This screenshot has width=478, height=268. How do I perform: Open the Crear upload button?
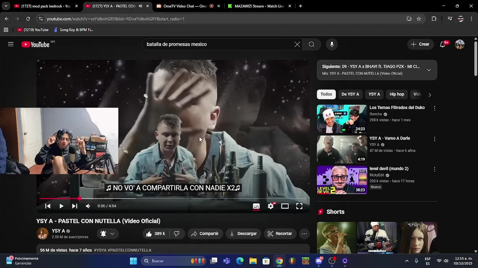click(420, 44)
